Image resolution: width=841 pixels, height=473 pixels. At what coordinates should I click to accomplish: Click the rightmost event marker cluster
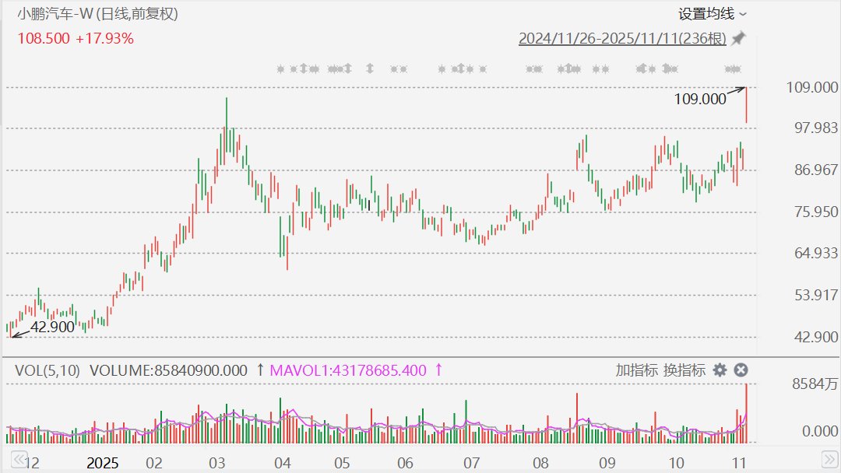pos(733,69)
